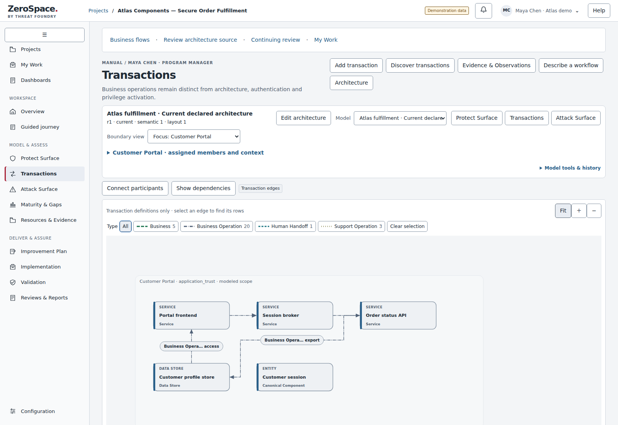Click the MC user avatar
The height and width of the screenshot is (425, 618).
pos(506,10)
